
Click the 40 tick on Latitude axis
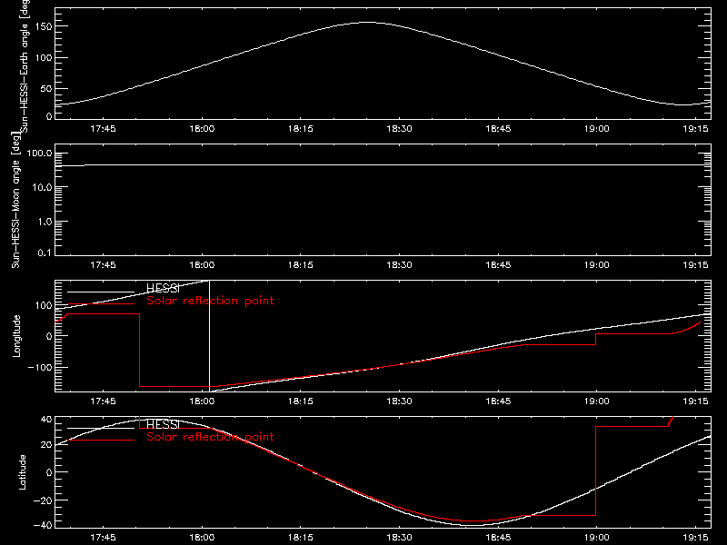point(46,420)
